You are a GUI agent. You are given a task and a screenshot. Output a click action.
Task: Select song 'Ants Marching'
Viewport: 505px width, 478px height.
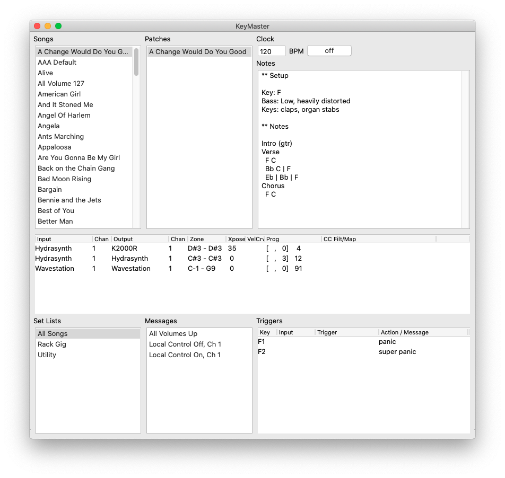84,137
